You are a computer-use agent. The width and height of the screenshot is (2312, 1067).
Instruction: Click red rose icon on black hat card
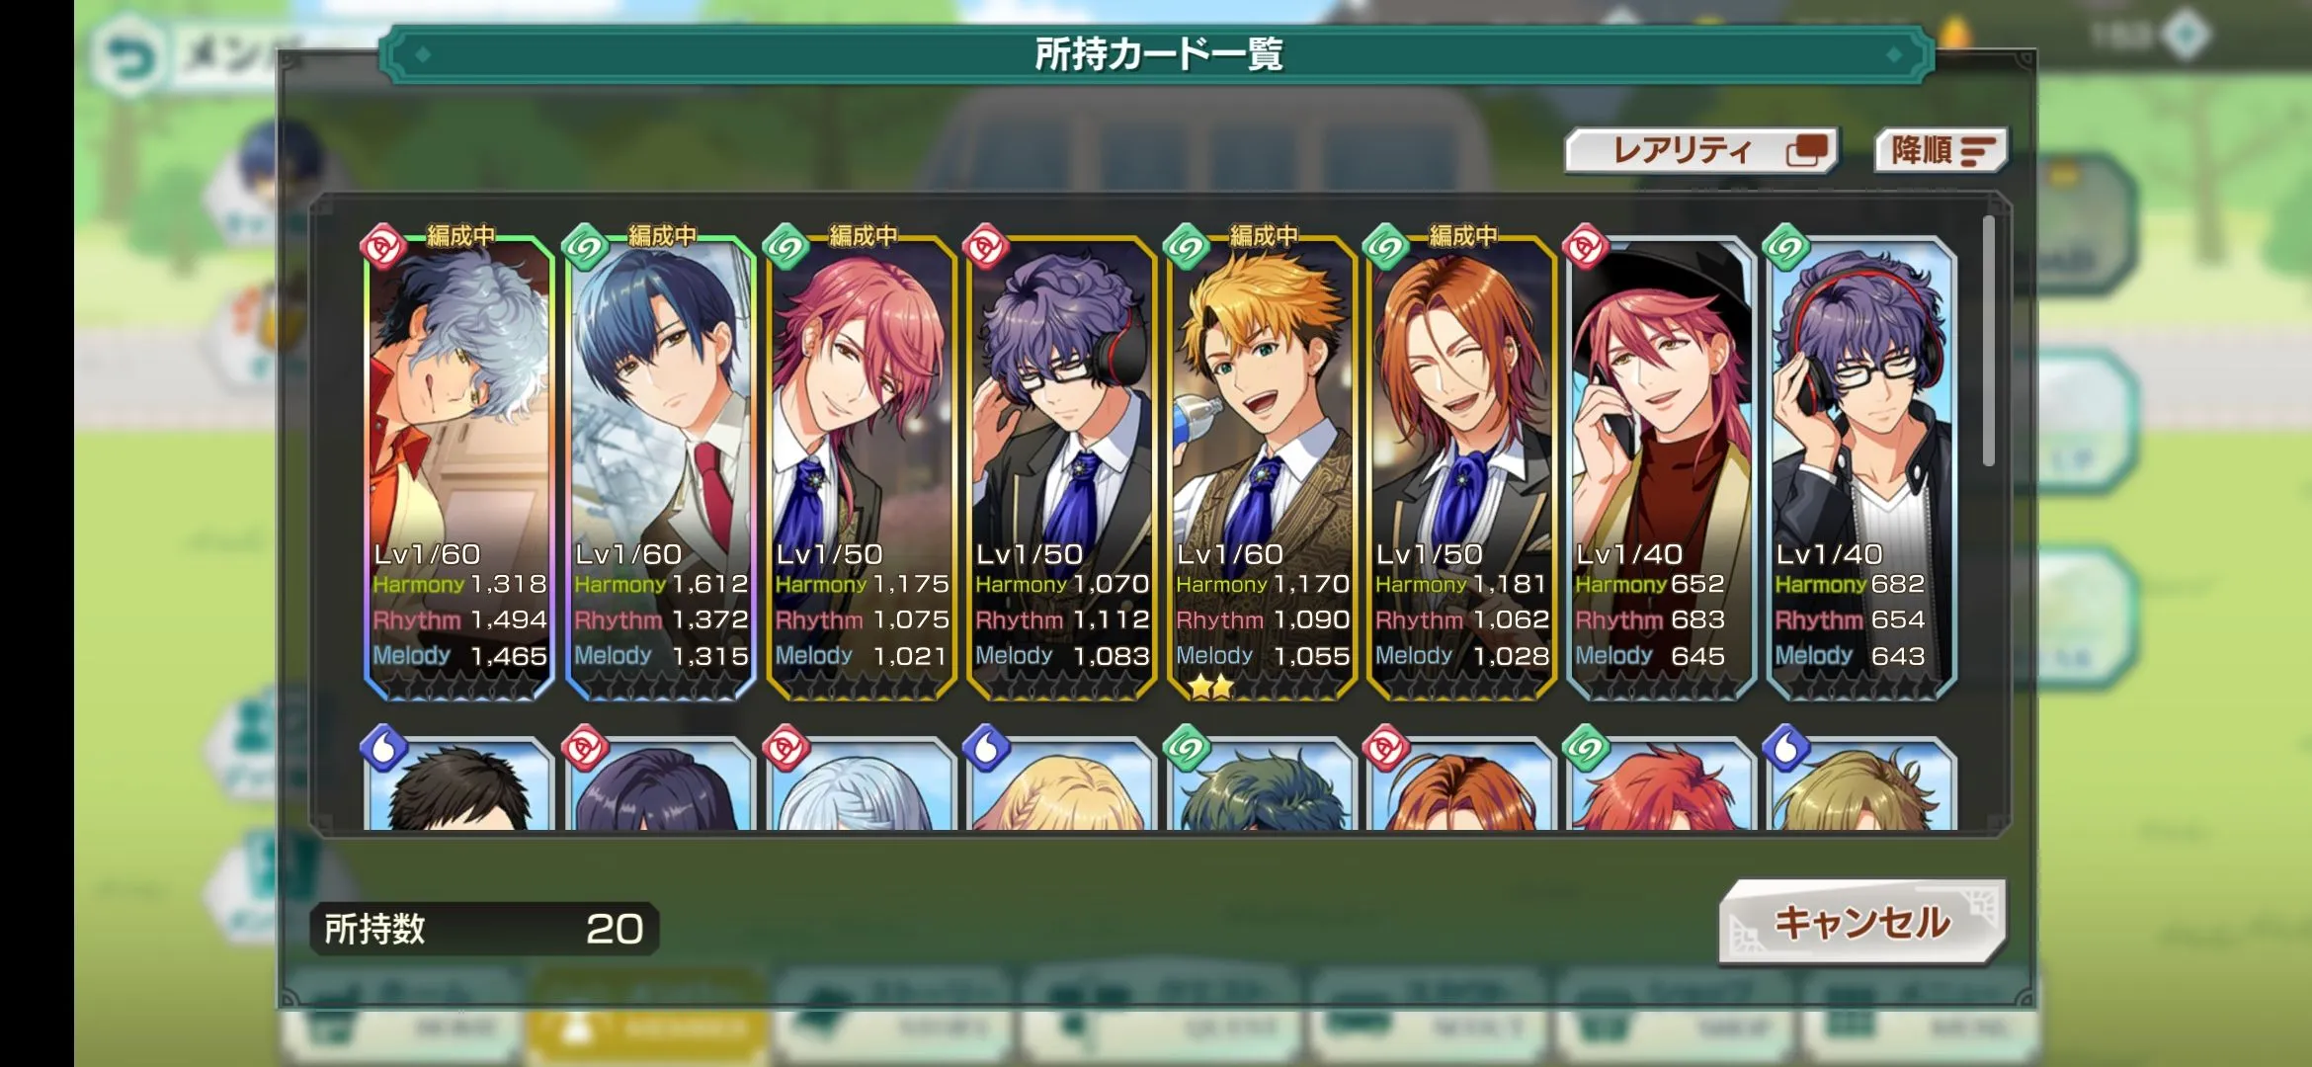1587,247
